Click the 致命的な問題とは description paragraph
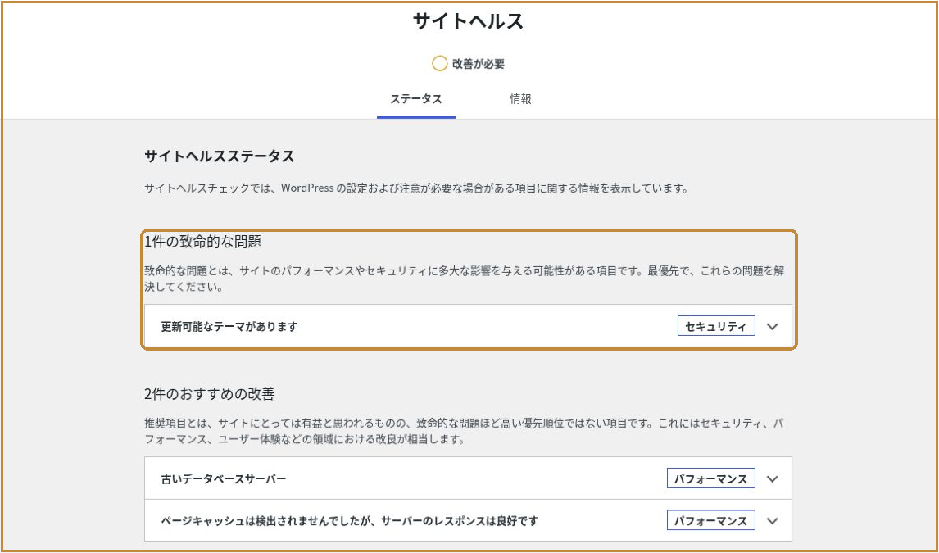This screenshot has height=553, width=939. point(465,279)
